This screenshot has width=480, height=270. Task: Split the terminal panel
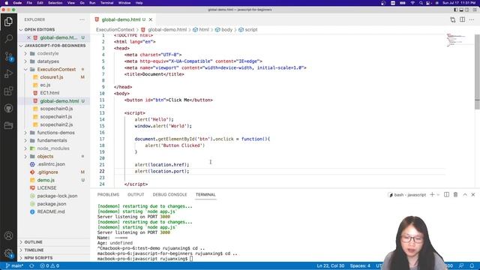click(447, 195)
